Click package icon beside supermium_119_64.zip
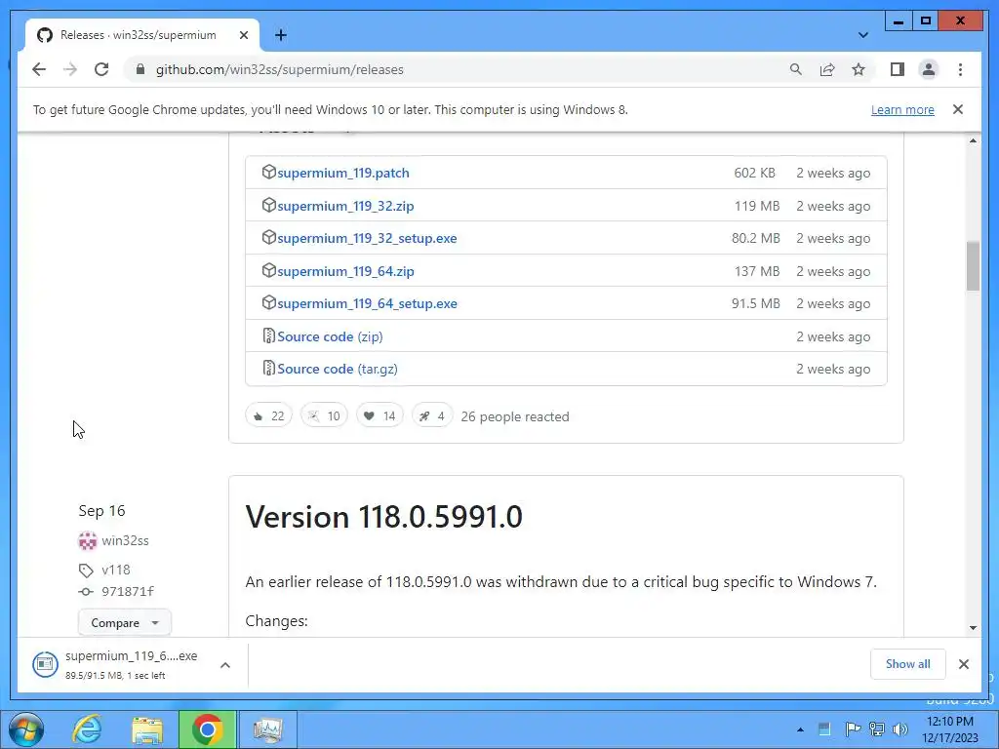 (x=269, y=270)
